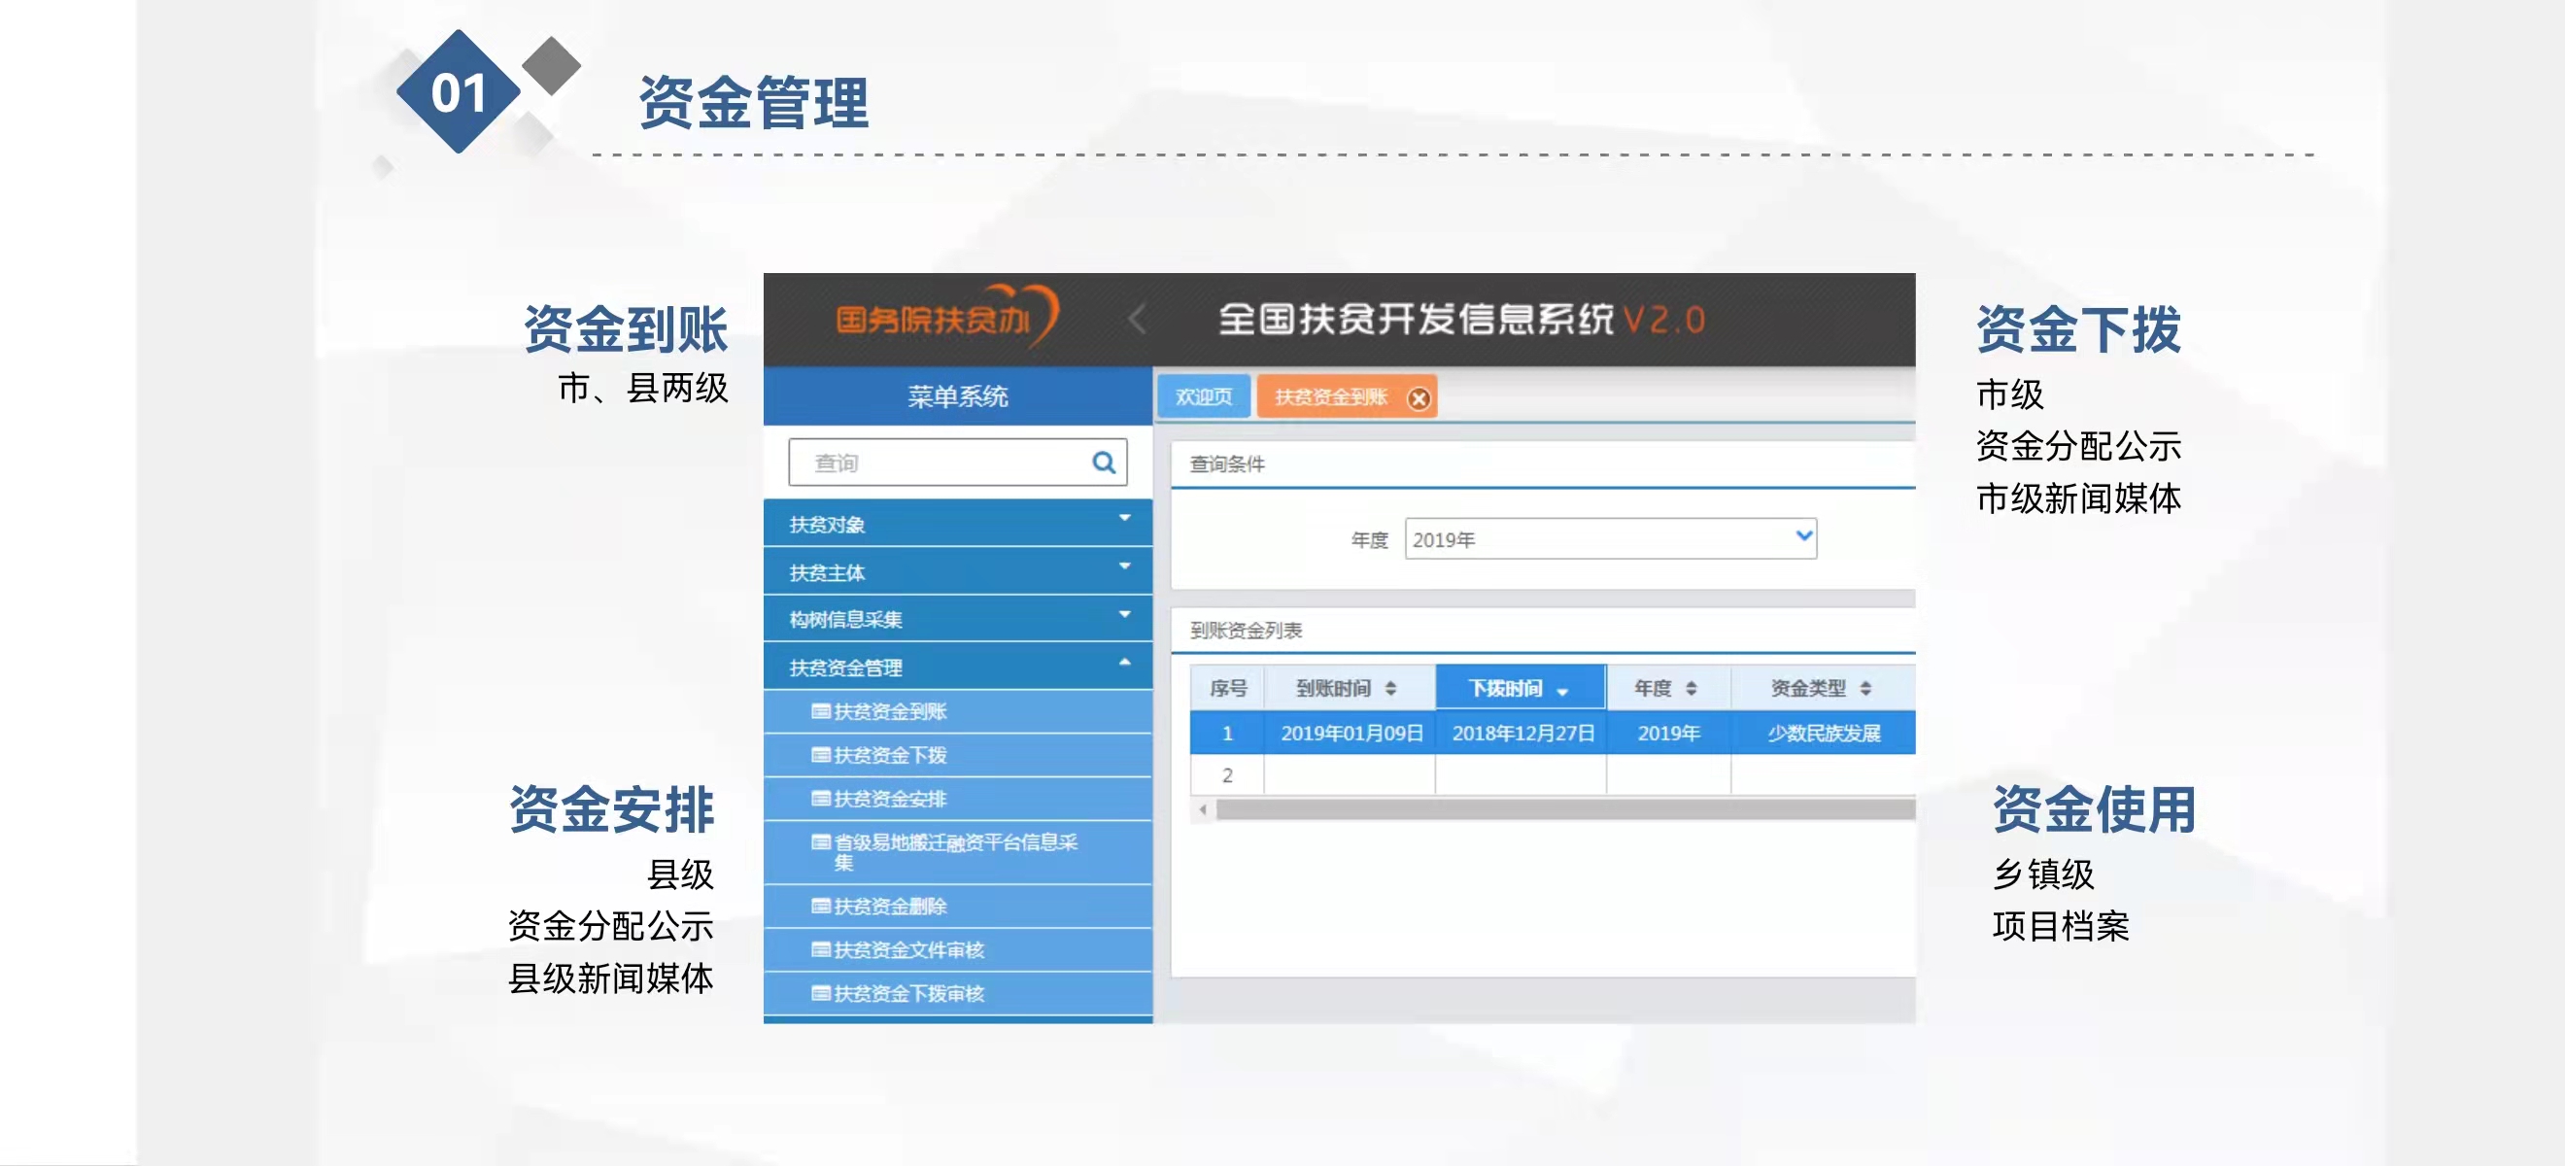Open 扶贫资金下拨 in the sidebar
Image resolution: width=2565 pixels, height=1166 pixels.
(957, 755)
